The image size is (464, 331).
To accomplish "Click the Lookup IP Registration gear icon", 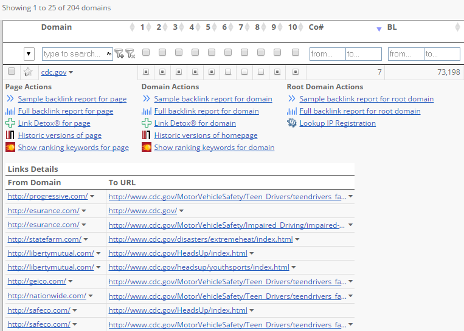I will (292, 123).
